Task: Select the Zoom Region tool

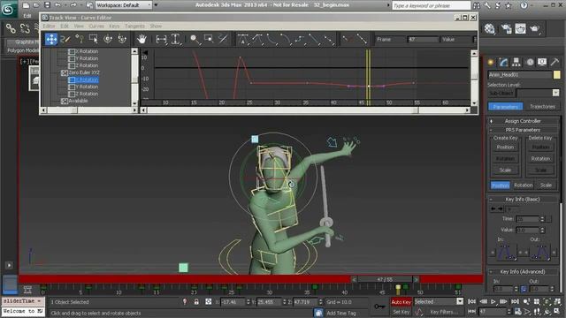Action: pos(209,39)
